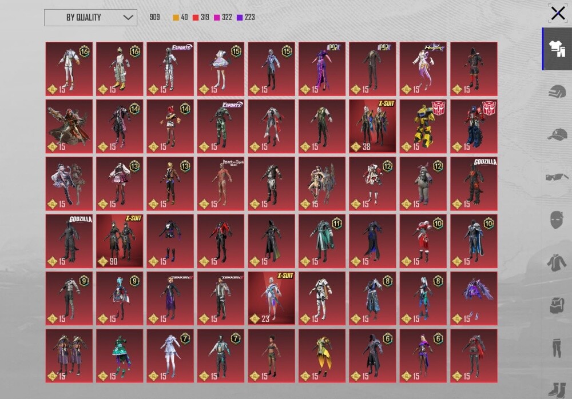Screen dimensions: 572x399
Task: Select the X-Suit outfit with 38
Action: (x=372, y=126)
